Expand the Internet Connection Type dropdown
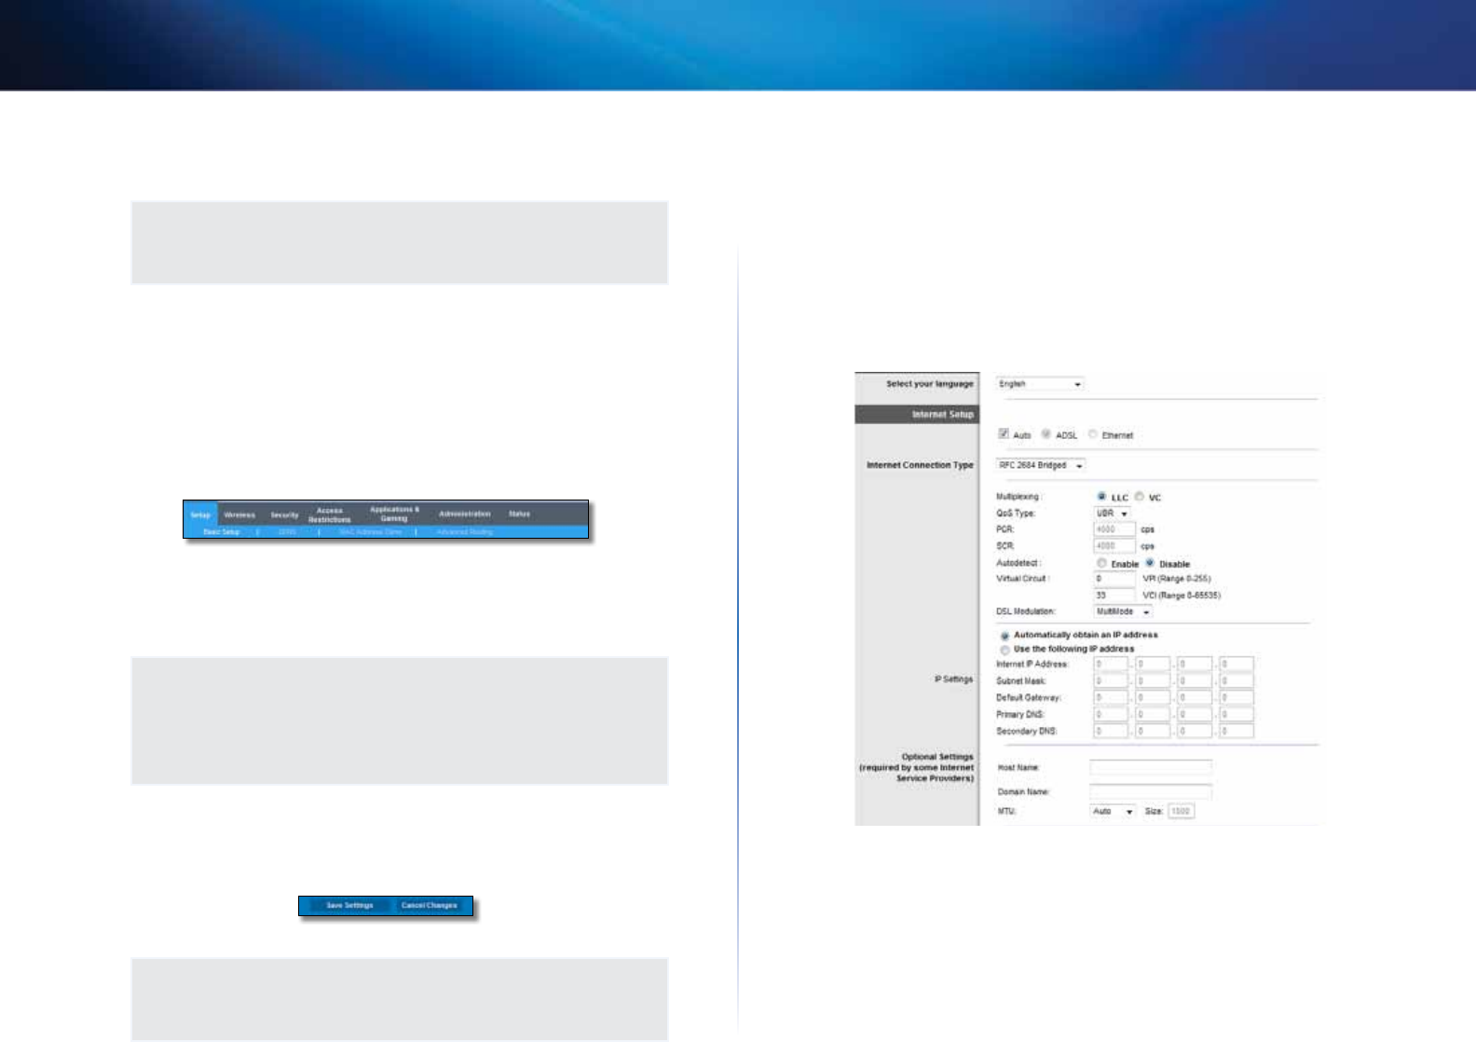 (1041, 465)
